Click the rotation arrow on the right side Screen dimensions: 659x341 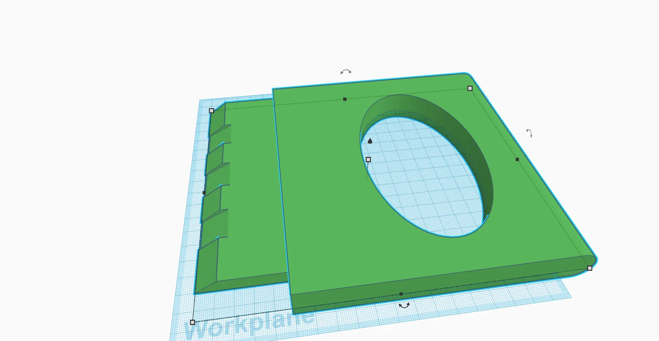(529, 133)
